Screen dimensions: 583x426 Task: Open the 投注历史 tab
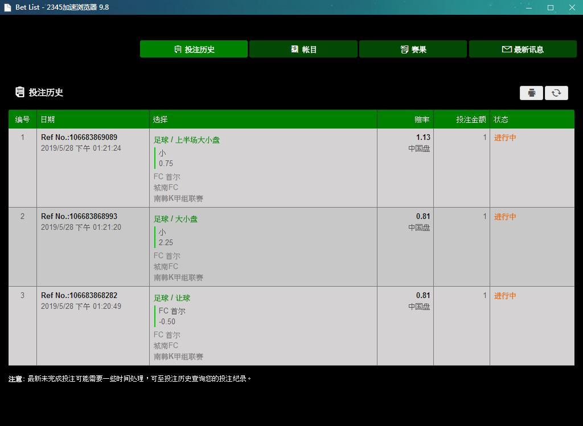point(194,49)
